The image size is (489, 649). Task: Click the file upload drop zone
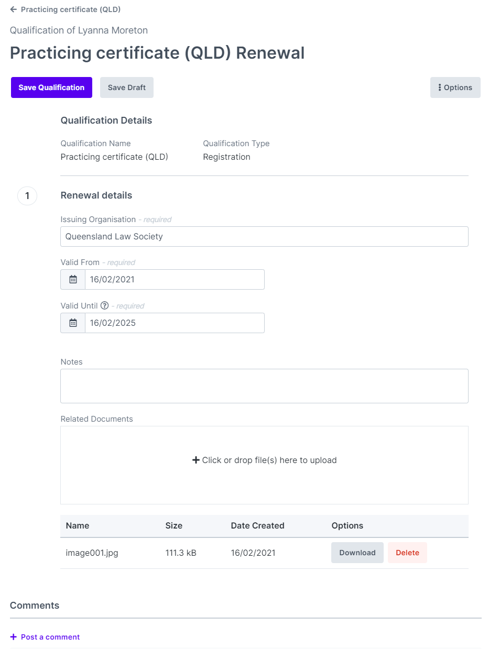point(264,465)
